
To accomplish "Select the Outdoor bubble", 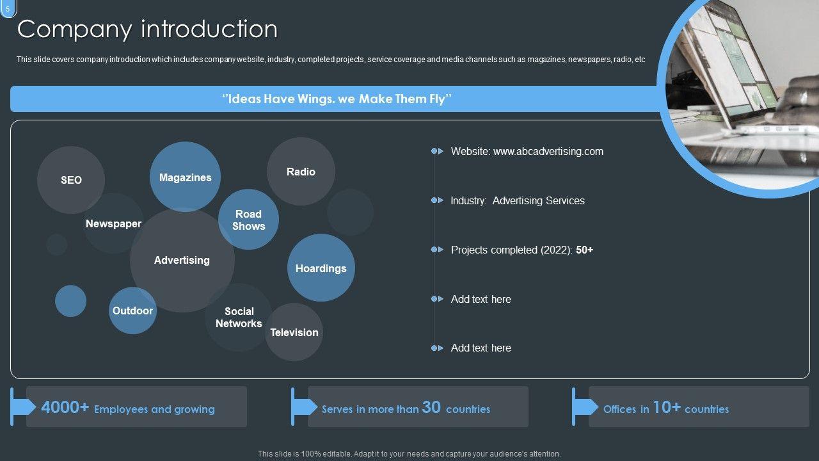I will 132,311.
